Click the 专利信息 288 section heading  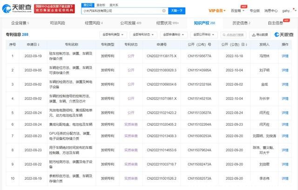[17, 34]
